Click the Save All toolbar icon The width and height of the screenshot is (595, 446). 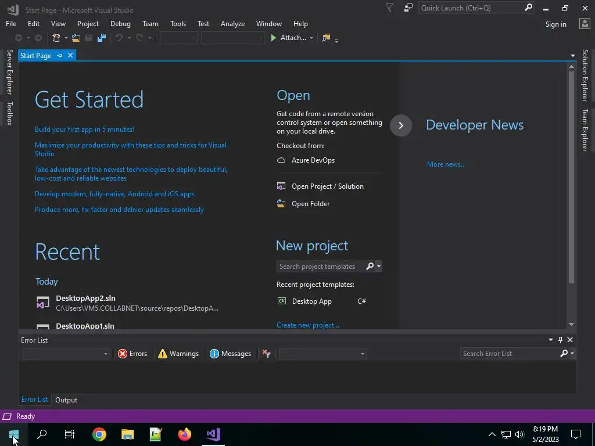101,38
